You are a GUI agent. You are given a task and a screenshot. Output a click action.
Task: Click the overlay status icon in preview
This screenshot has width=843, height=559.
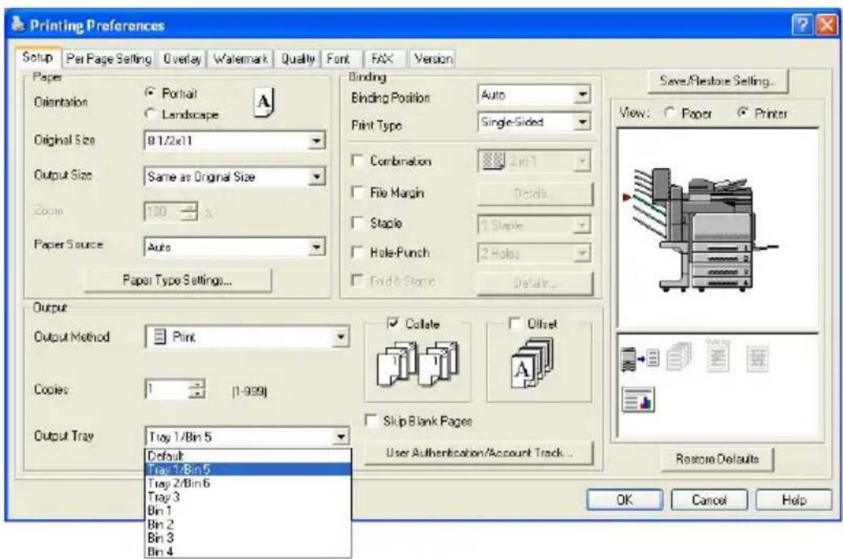pyautogui.click(x=757, y=358)
